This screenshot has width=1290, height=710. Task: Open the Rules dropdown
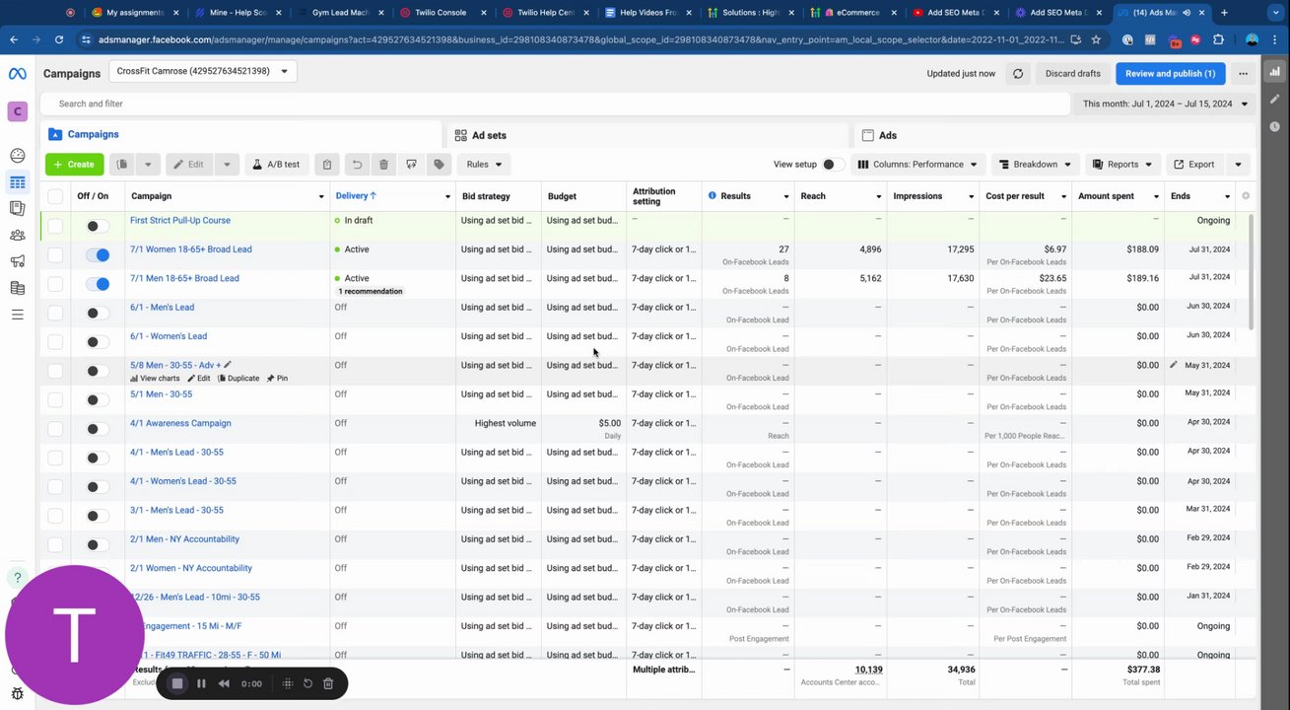pos(484,165)
